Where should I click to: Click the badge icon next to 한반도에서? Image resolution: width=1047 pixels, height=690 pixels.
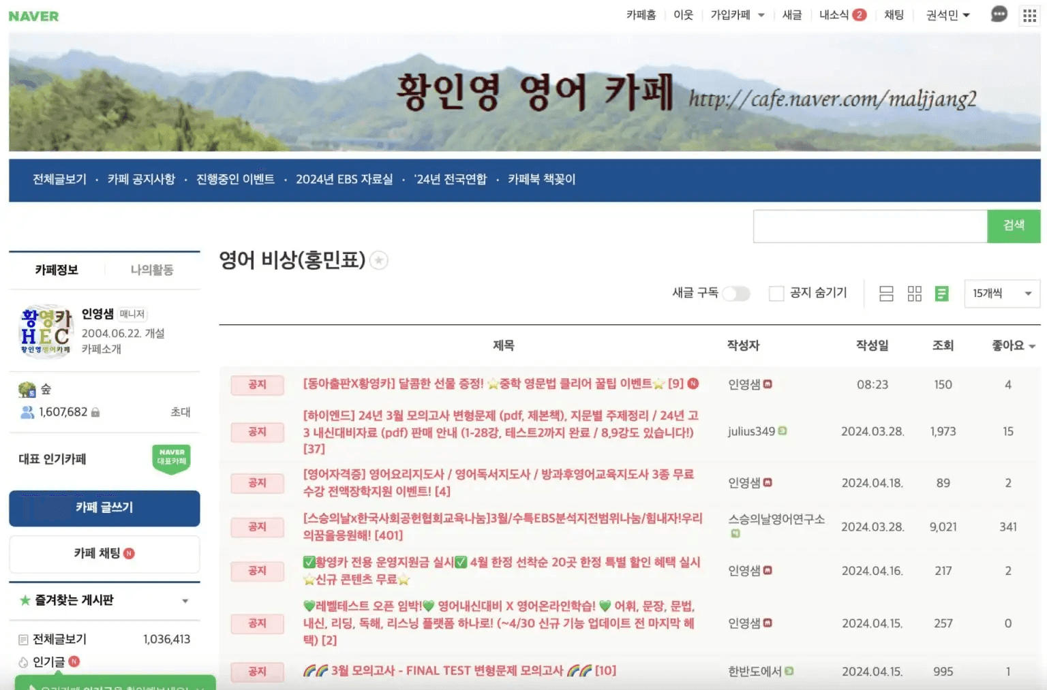tap(789, 671)
